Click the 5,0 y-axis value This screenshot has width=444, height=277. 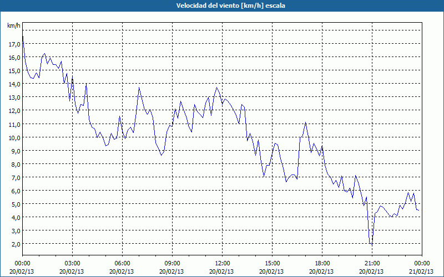(16, 204)
